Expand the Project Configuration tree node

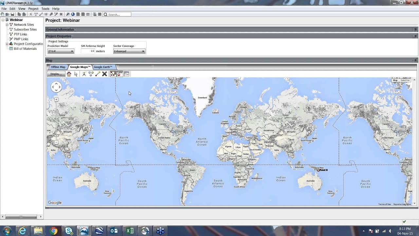tap(7, 44)
